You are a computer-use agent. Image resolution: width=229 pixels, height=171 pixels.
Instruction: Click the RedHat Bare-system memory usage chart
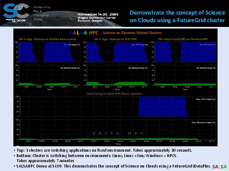50,75
